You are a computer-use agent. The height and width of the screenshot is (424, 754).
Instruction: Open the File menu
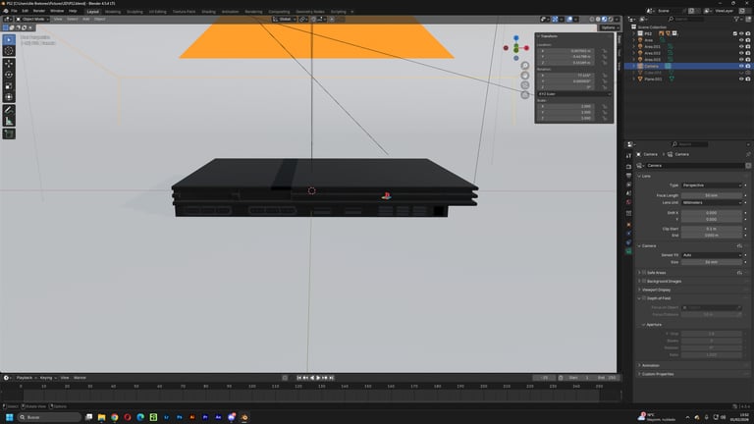point(14,11)
